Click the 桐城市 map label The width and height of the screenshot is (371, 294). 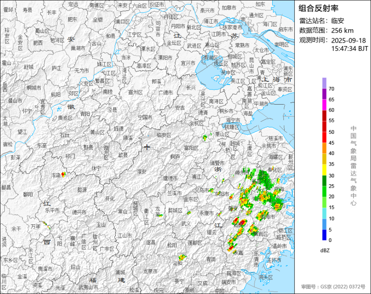(34, 88)
